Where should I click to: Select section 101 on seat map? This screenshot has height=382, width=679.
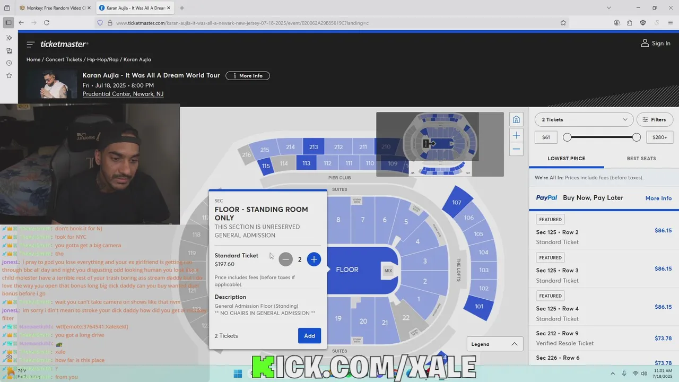pos(479,306)
